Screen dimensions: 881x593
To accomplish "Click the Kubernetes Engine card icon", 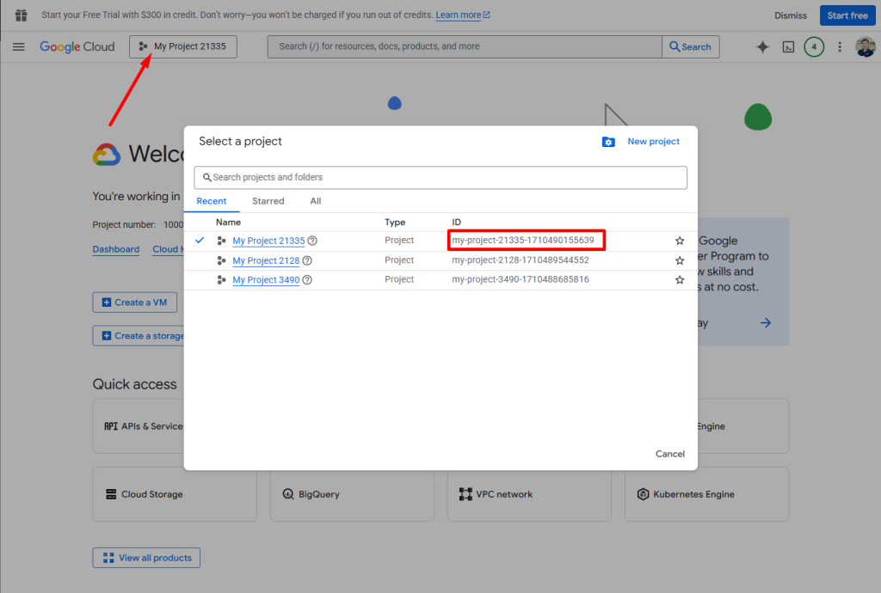I will tap(643, 494).
